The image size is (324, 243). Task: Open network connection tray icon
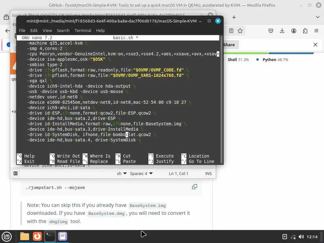tap(293, 237)
